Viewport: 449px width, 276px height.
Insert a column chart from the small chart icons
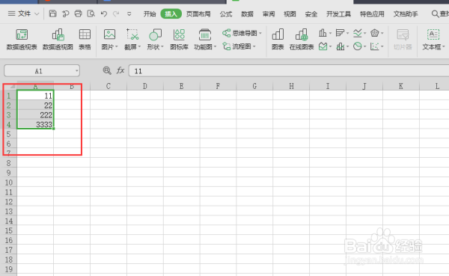point(323,33)
